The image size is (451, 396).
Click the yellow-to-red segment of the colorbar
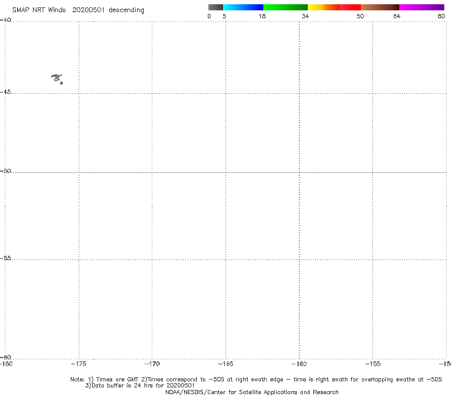click(x=334, y=7)
